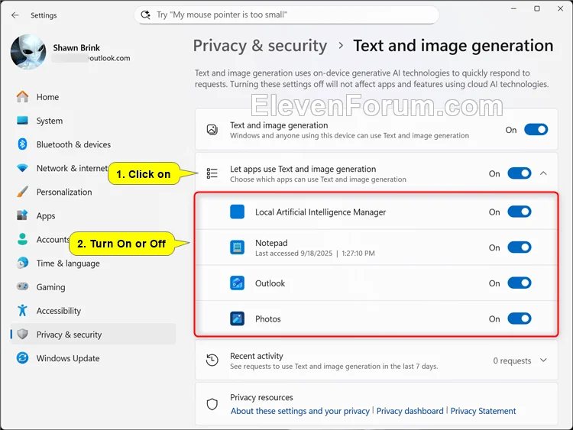Click Privacy & security breadcrumb link

[x=260, y=46]
